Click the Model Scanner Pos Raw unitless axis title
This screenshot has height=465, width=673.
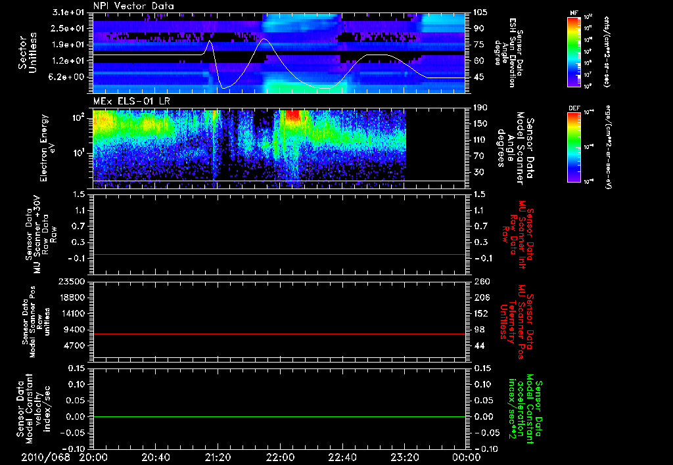pos(35,322)
